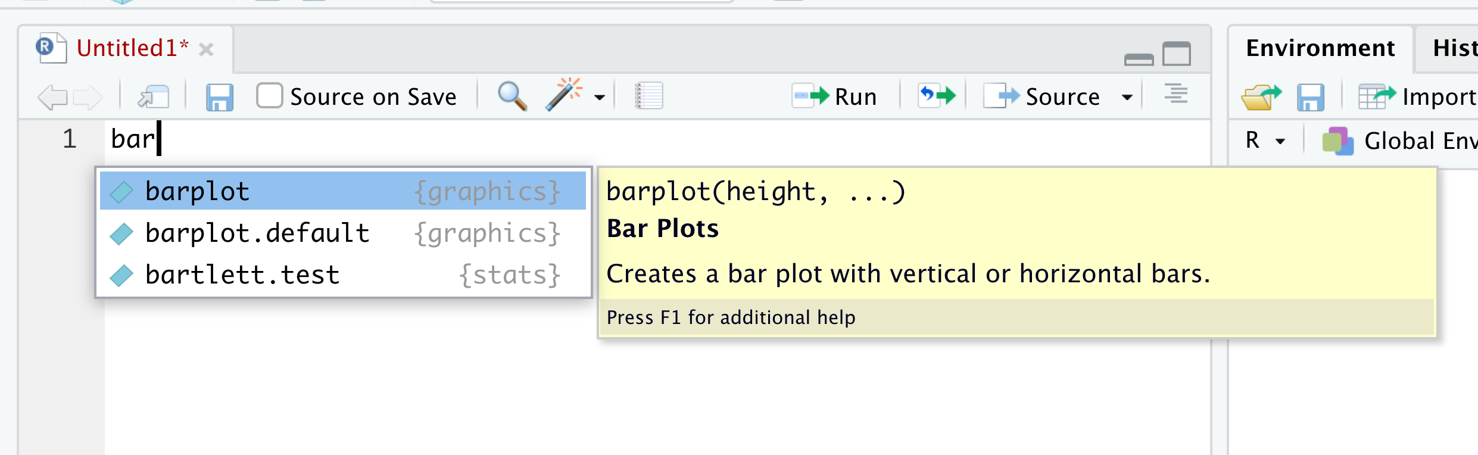Expand the code tools dropdown arrow
Image resolution: width=1478 pixels, height=455 pixels.
[600, 98]
